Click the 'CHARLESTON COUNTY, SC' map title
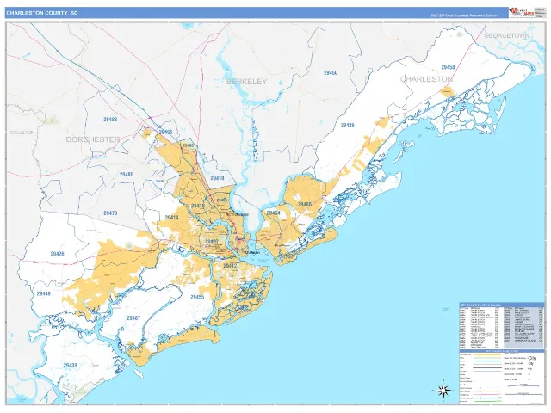Image resolution: width=551 pixels, height=413 pixels. coord(42,13)
